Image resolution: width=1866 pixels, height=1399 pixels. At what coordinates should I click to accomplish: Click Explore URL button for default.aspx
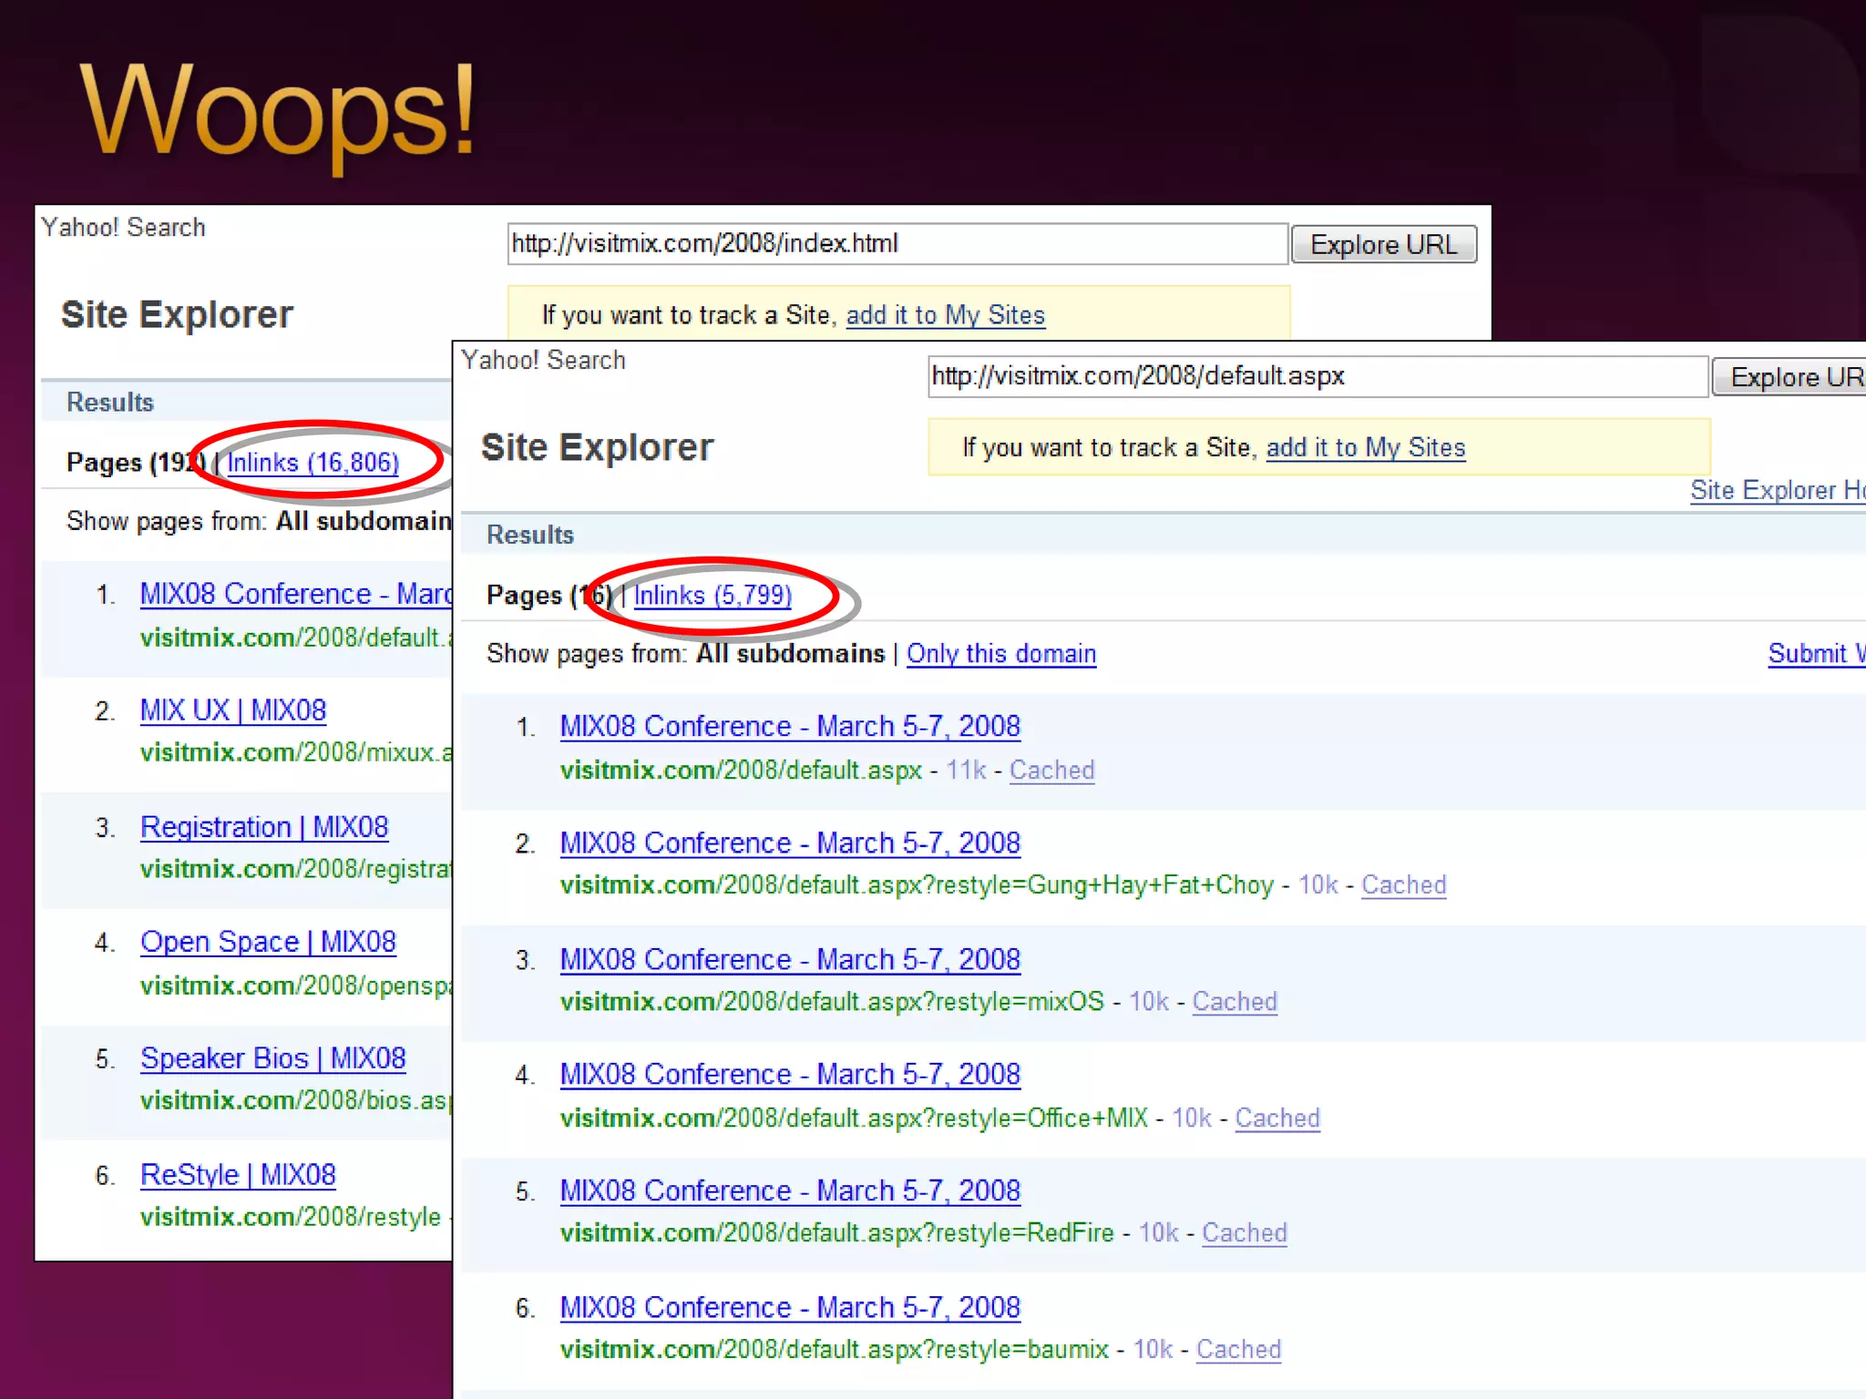point(1790,377)
